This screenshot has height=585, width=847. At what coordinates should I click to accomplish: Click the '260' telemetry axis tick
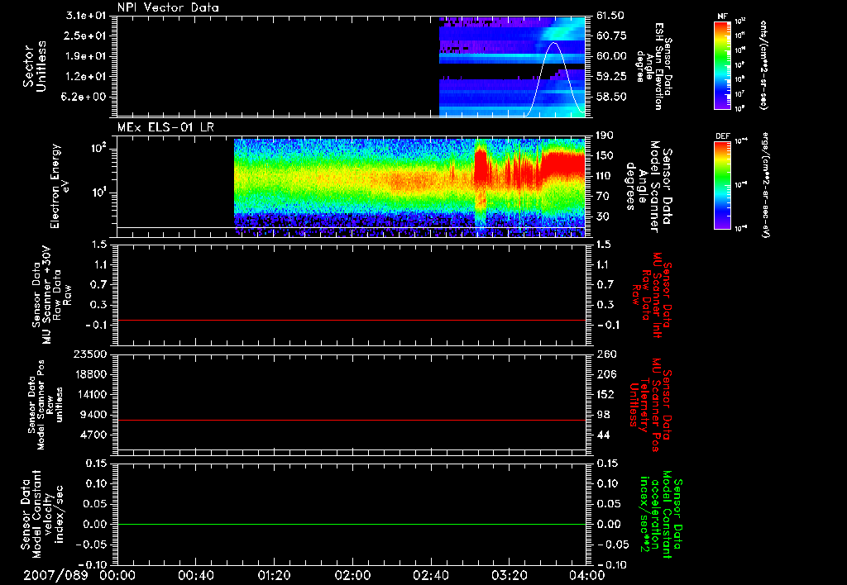[x=605, y=354]
